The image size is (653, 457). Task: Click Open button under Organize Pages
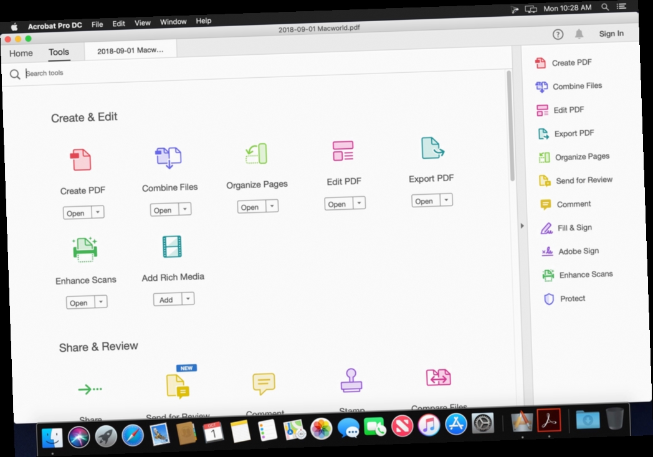252,207
